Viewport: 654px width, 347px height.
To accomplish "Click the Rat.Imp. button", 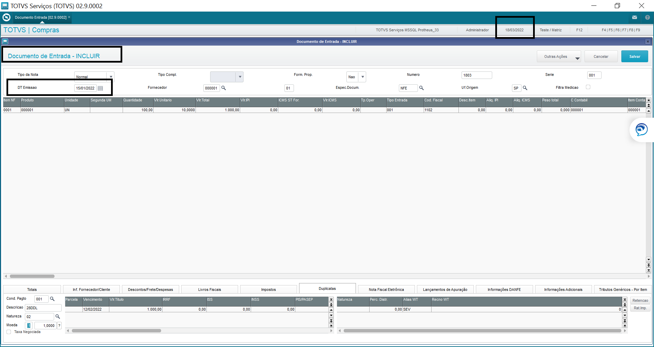I will 640,308.
